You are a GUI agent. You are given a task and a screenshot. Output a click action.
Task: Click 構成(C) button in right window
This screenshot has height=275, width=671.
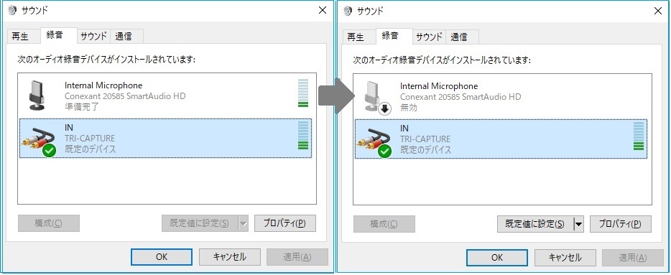(x=384, y=224)
